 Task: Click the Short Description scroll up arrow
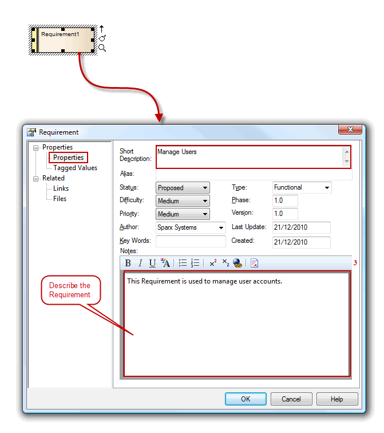(x=347, y=152)
